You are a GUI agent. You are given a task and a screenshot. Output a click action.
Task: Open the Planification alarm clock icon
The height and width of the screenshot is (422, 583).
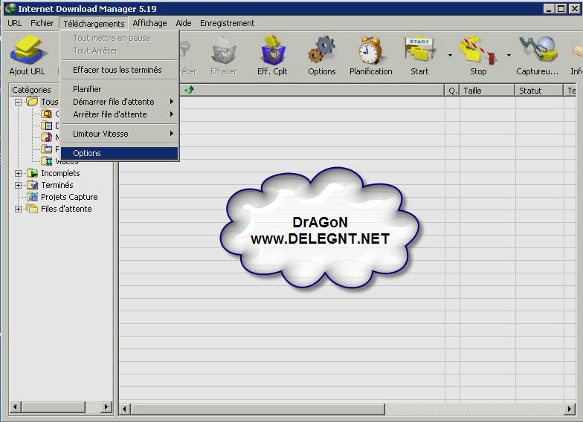coord(370,51)
